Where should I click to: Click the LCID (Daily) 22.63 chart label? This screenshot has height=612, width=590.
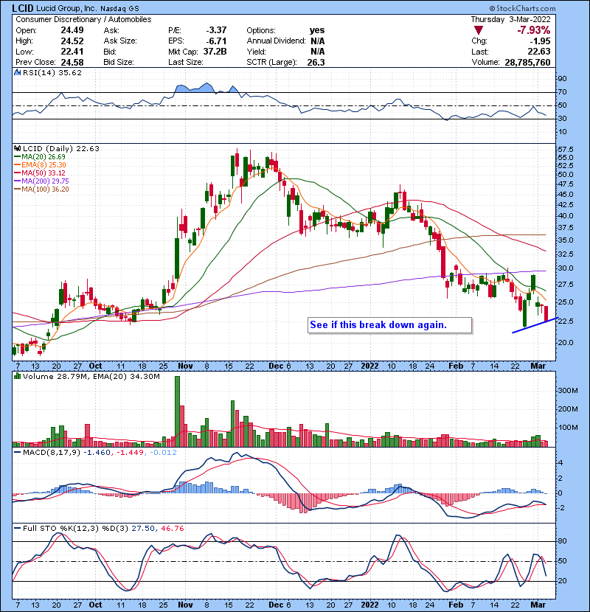coord(61,148)
